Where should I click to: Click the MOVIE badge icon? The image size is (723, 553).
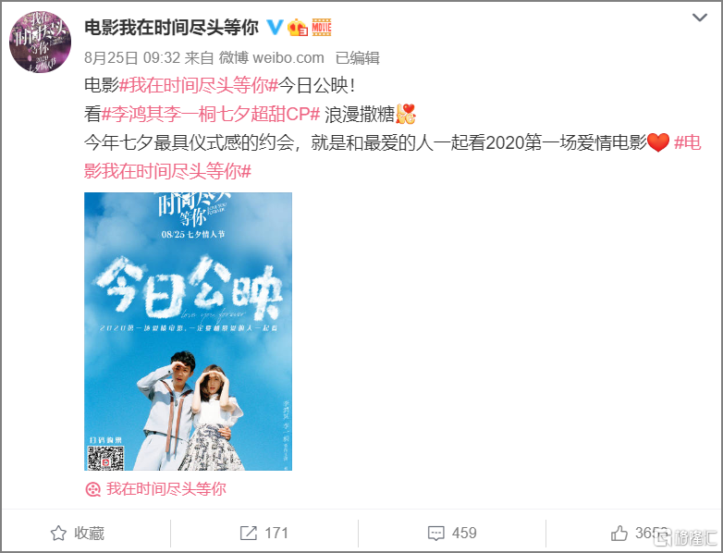point(322,27)
